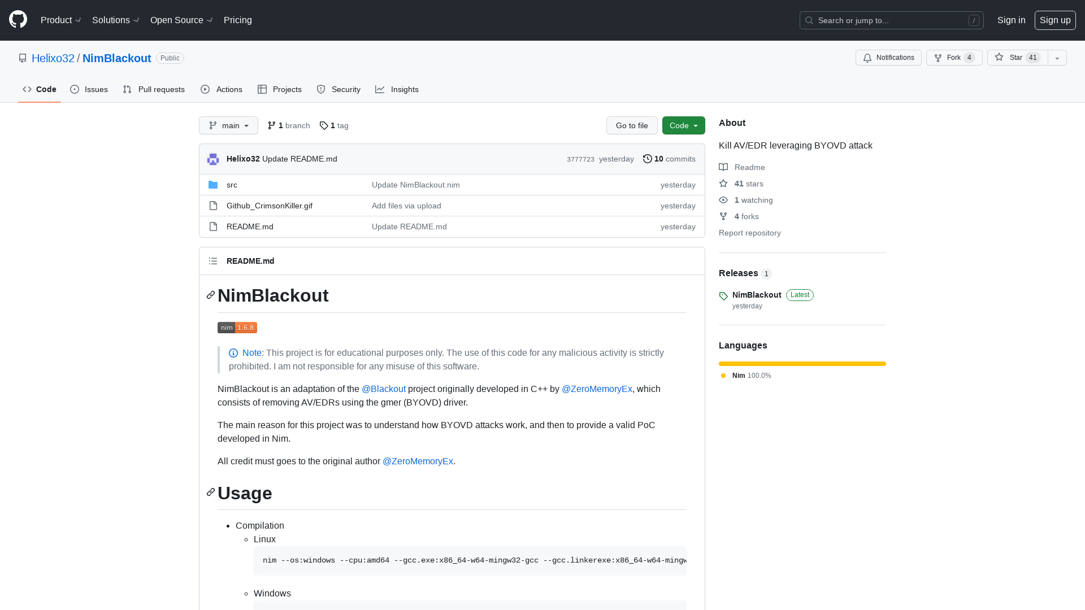This screenshot has height=610, width=1085.
Task: Open the star list dropdown arrow
Action: coord(1057,58)
